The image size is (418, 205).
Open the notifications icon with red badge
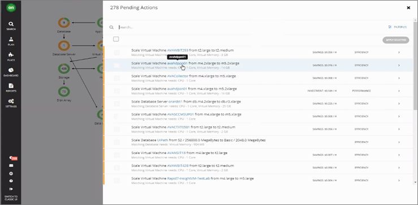coord(12,158)
